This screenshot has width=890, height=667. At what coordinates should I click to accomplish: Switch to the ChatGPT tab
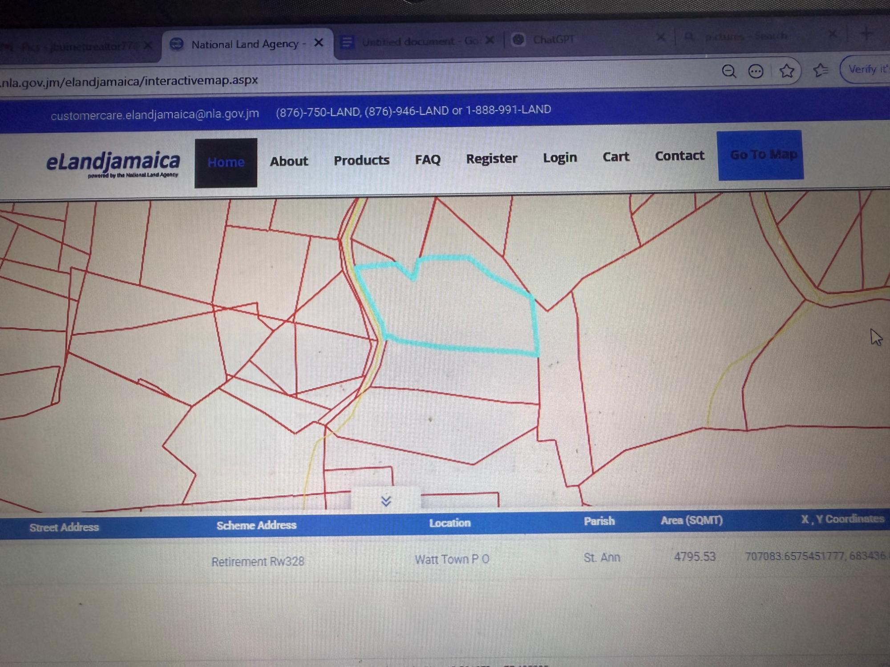click(554, 40)
